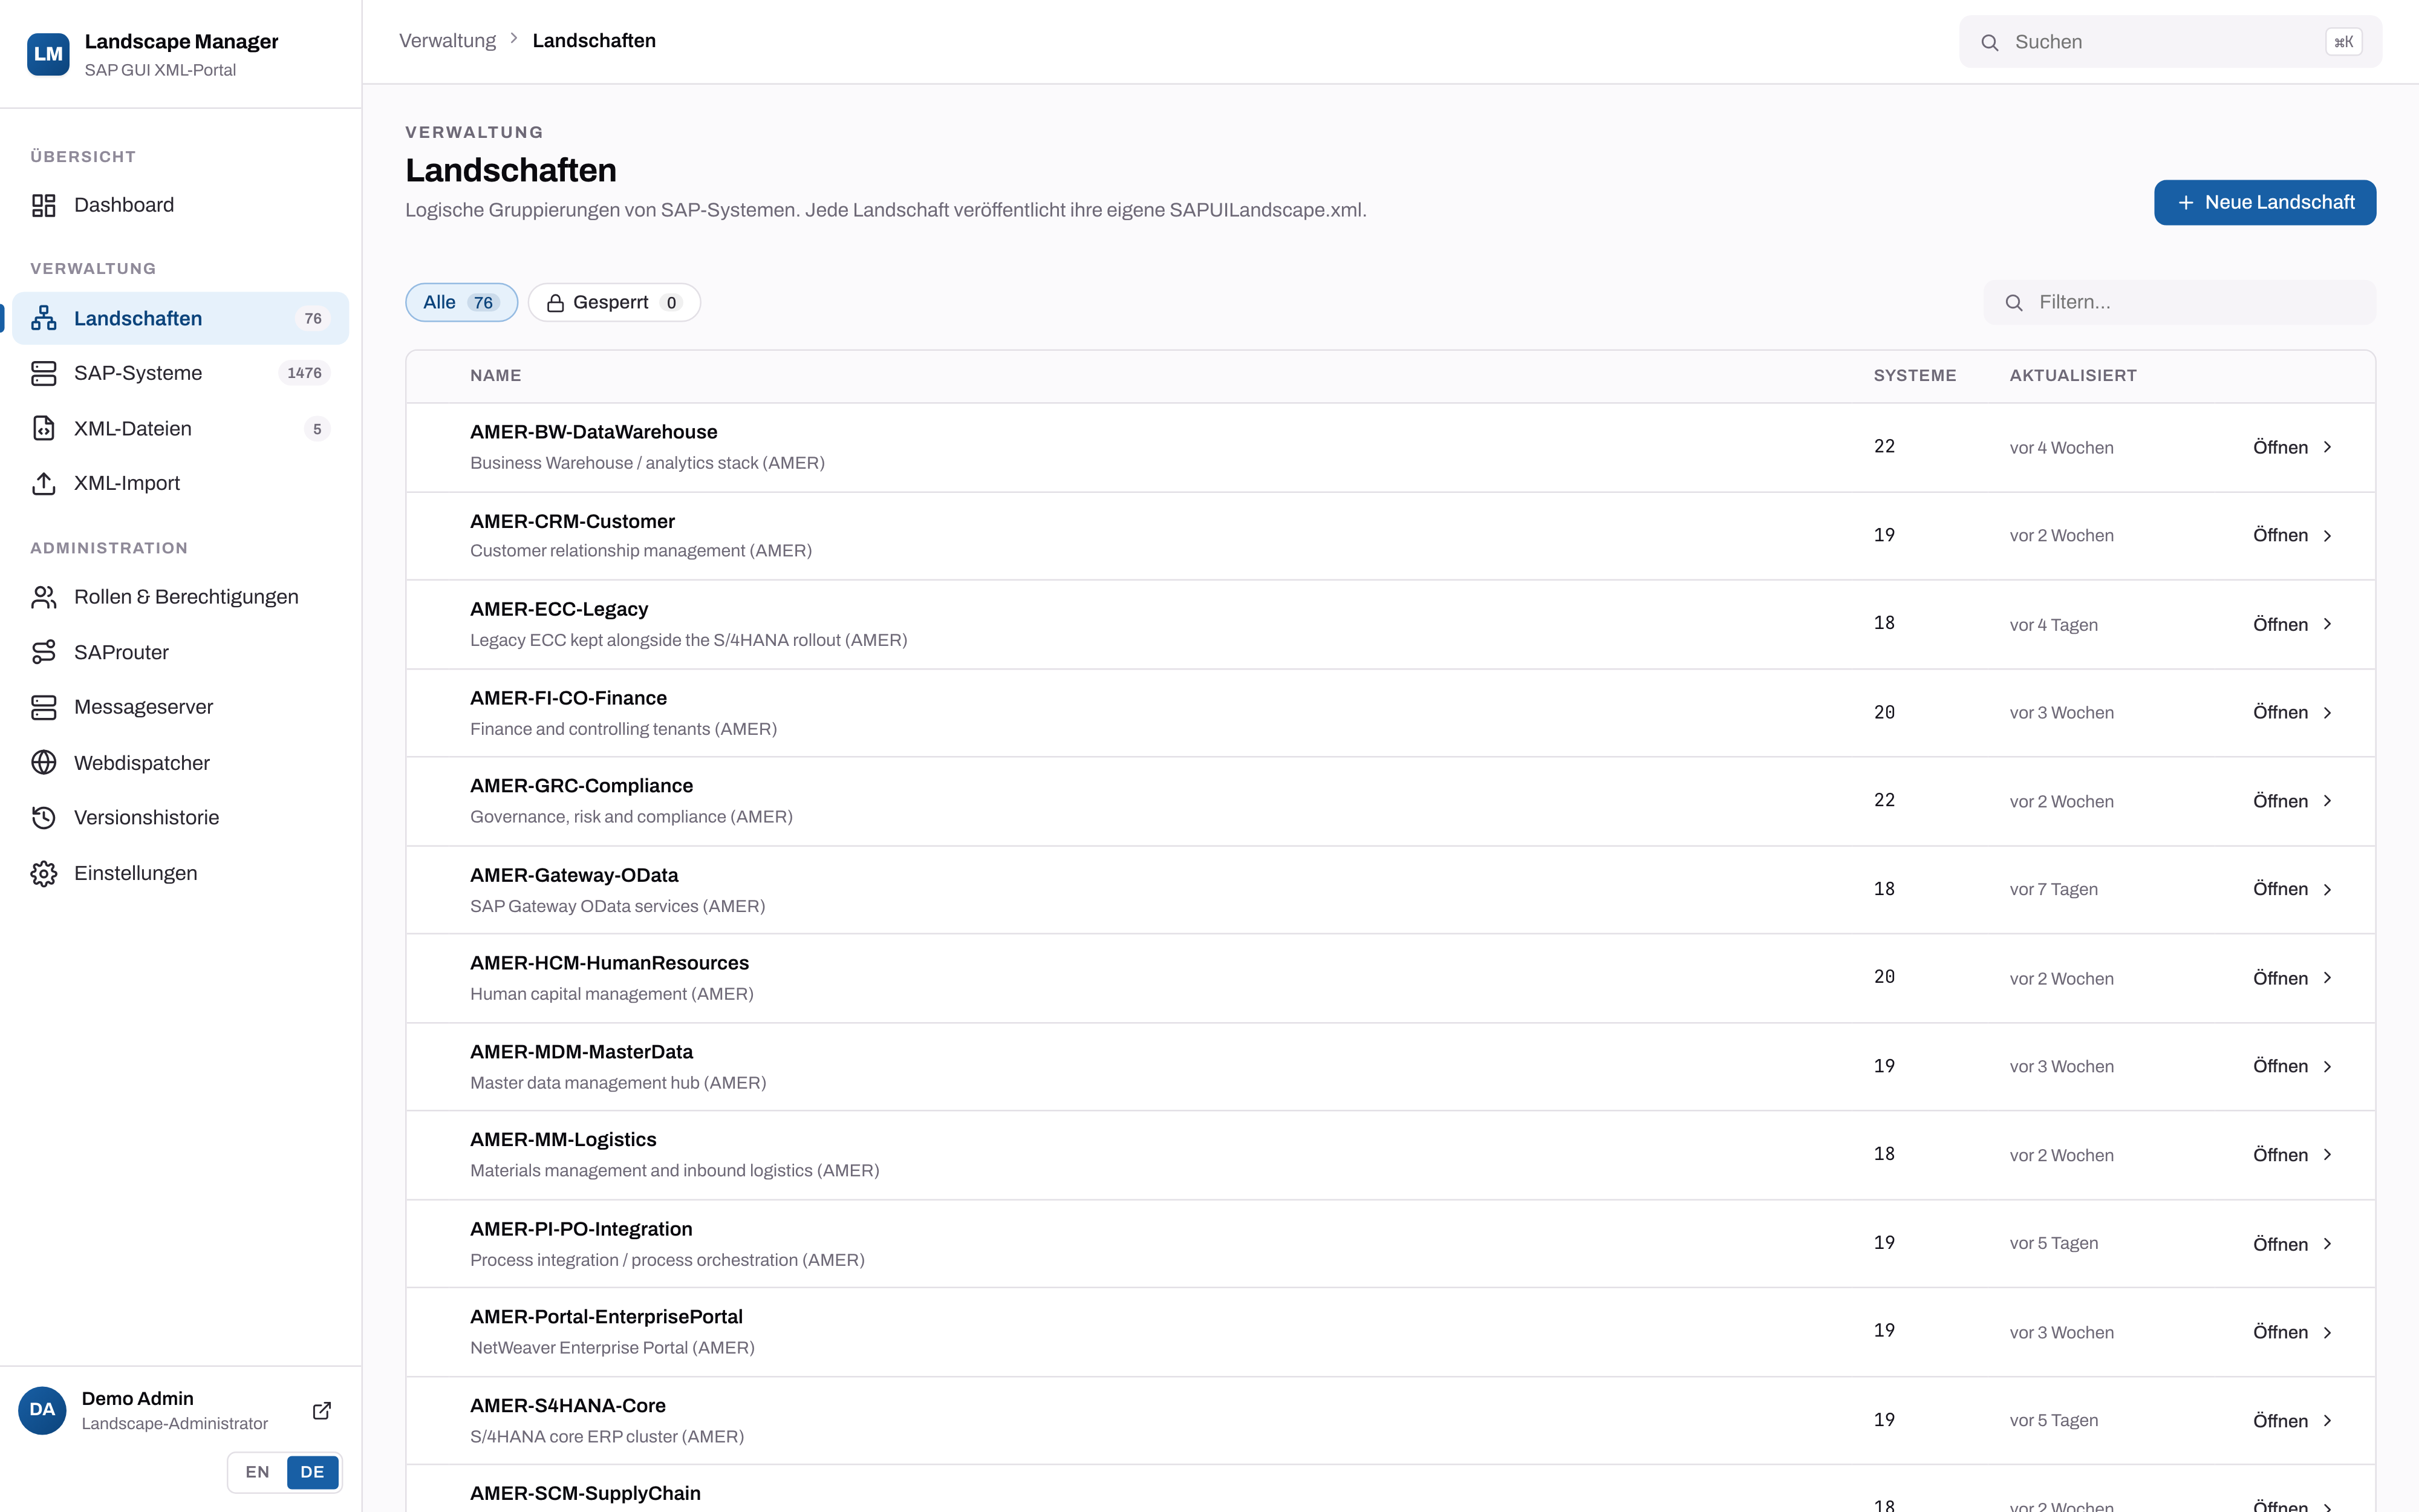Viewport: 2419px width, 1512px height.
Task: Click the AMER-MDM-MasterData name
Action: pyautogui.click(x=582, y=1052)
